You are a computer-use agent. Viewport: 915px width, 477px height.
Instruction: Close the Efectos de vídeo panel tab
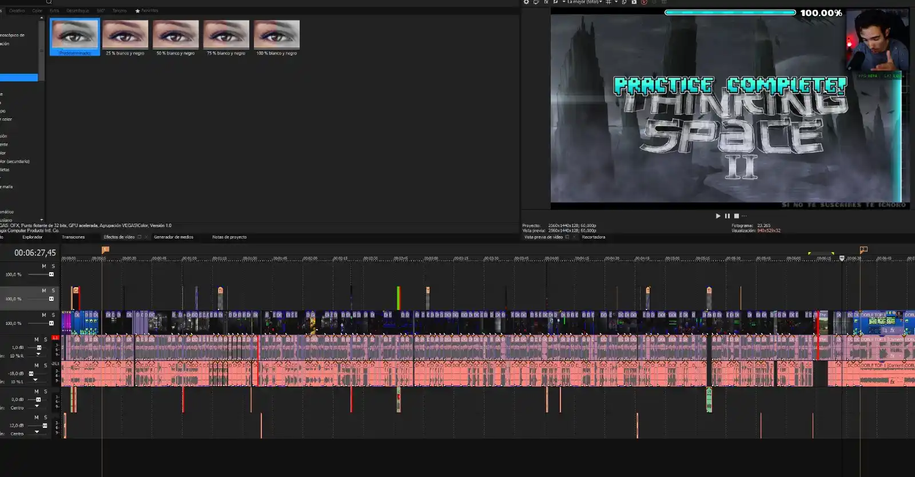pos(146,237)
